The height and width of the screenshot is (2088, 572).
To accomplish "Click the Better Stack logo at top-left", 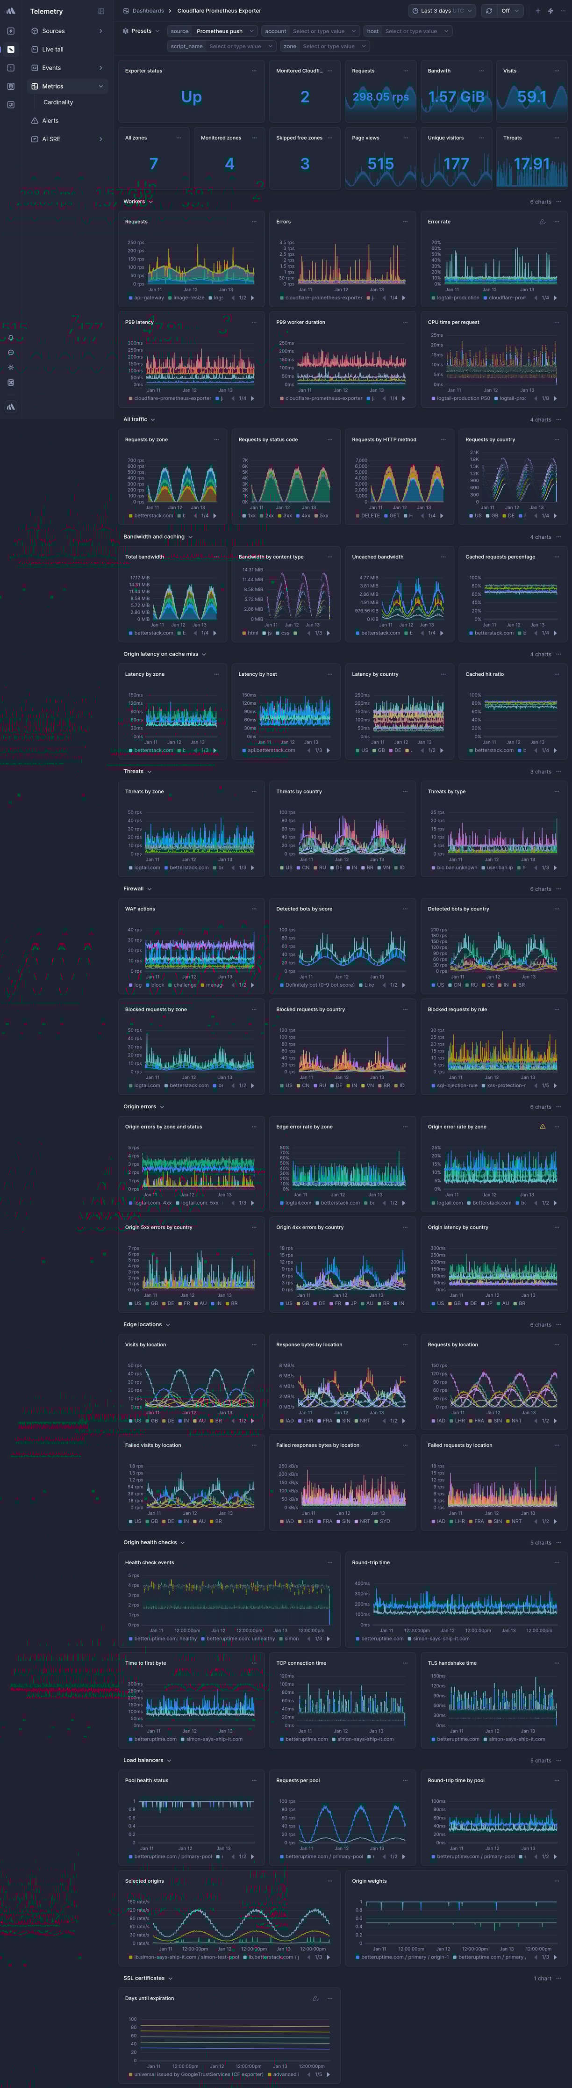I will (11, 11).
